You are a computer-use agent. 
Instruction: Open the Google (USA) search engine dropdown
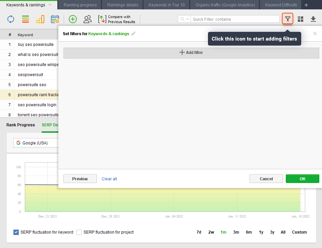point(36,143)
